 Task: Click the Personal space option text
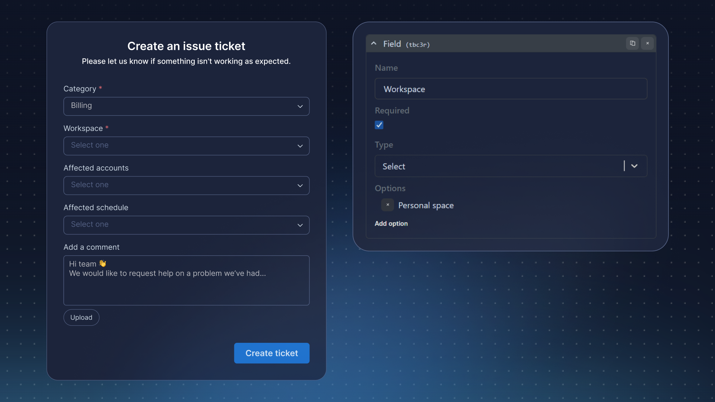(426, 205)
